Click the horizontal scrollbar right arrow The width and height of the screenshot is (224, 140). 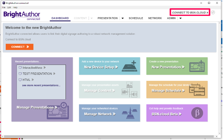point(217,136)
